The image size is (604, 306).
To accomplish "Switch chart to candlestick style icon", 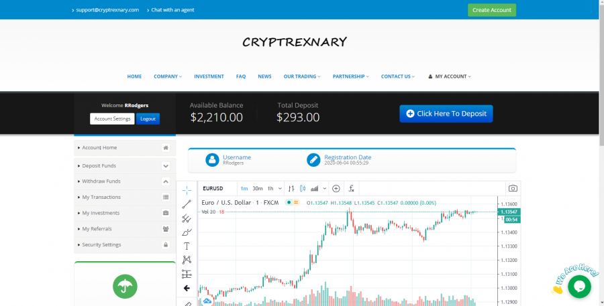I will [303, 188].
